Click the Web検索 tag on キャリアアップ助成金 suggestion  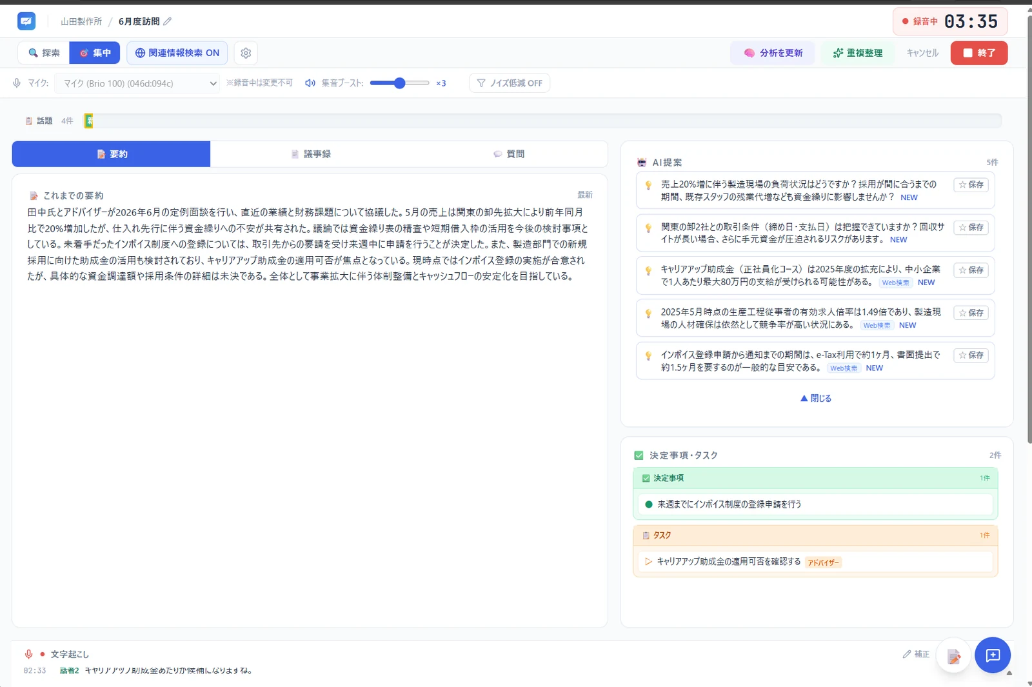coord(895,283)
